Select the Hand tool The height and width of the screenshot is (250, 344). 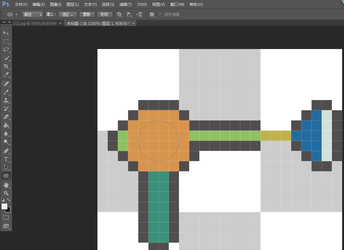pyautogui.click(x=6, y=185)
